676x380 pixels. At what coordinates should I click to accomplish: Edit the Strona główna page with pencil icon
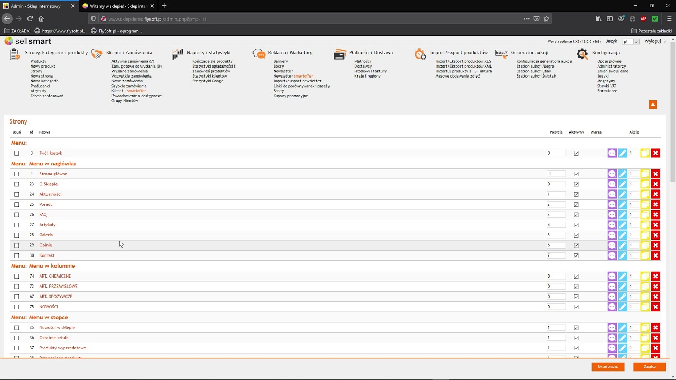(x=623, y=174)
